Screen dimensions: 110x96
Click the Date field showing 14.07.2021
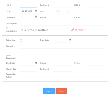coord(27,11)
